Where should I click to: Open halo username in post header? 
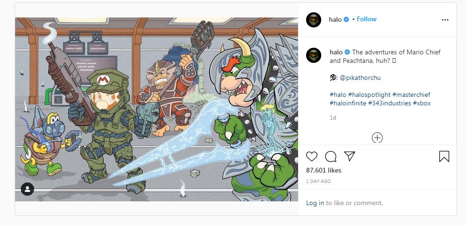point(335,19)
